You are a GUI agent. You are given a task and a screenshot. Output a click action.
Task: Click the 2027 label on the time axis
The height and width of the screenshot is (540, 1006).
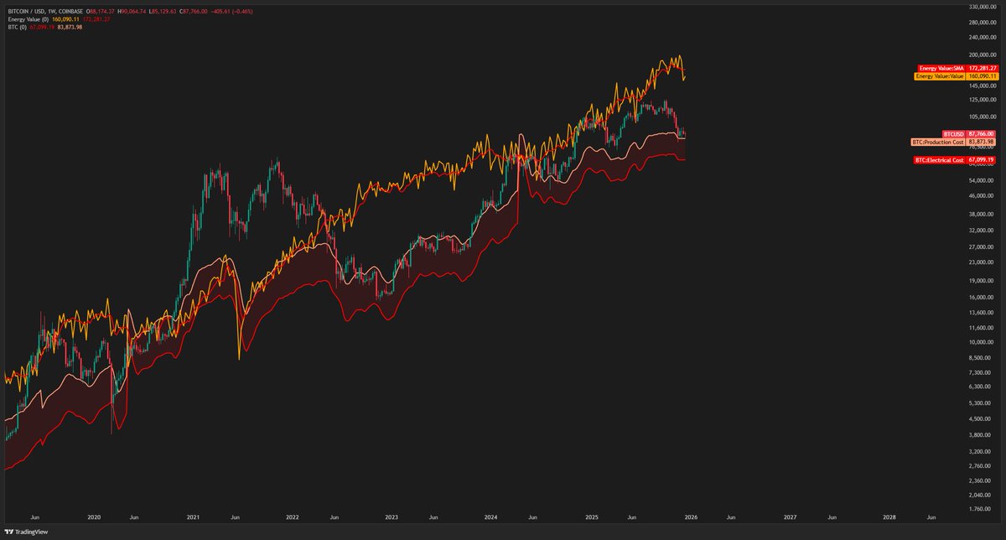pos(790,518)
